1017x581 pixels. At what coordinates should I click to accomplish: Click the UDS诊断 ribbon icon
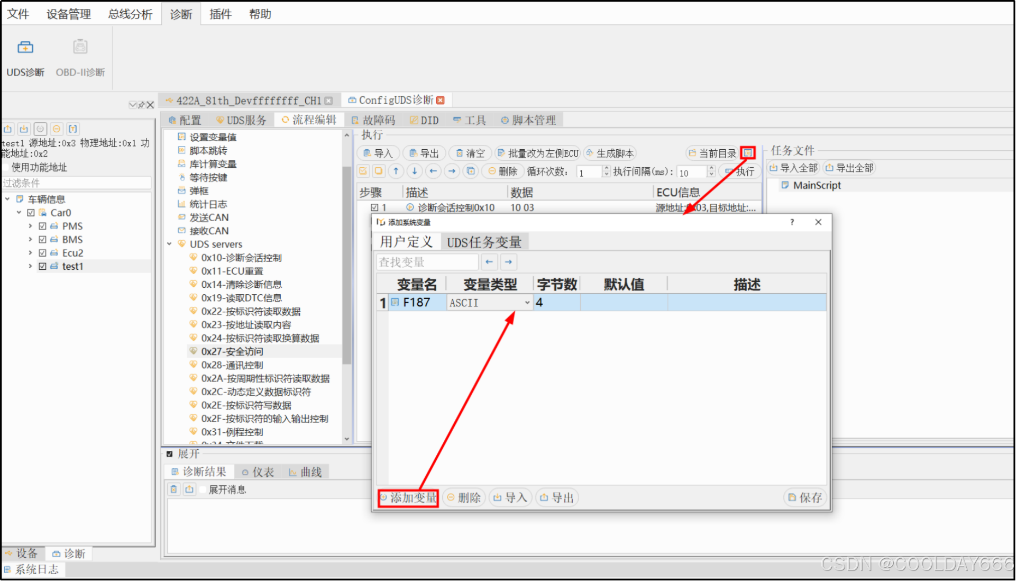point(25,48)
